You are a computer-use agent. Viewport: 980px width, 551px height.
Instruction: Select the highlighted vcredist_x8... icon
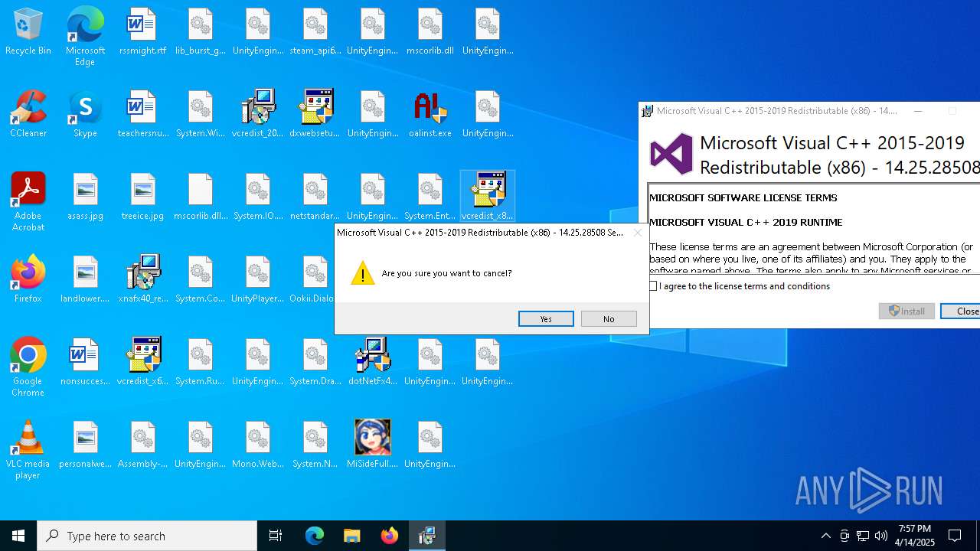coord(488,196)
